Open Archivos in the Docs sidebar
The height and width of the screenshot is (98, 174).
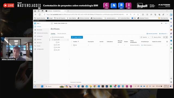(x=39, y=27)
